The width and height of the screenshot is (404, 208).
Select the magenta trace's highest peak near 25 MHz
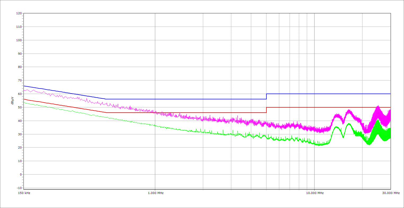click(378, 106)
